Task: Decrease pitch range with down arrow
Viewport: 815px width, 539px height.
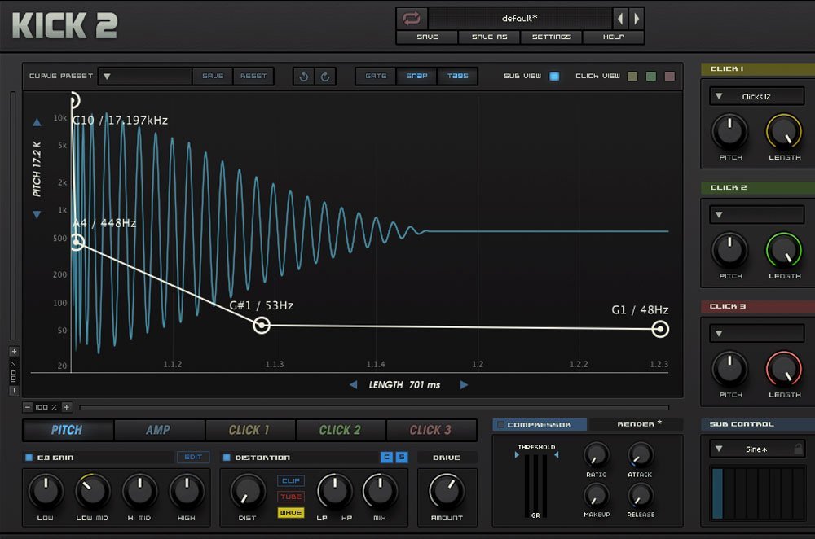Action: click(x=37, y=214)
